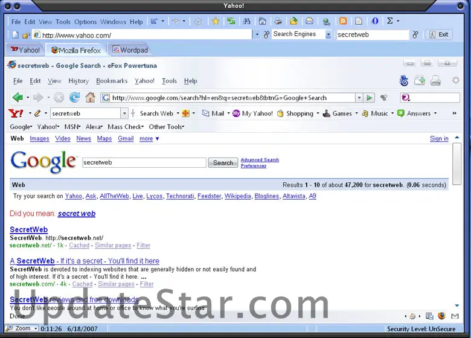Expand the Yahoo toolbar overflow chevron
The image size is (471, 338).
click(x=454, y=113)
